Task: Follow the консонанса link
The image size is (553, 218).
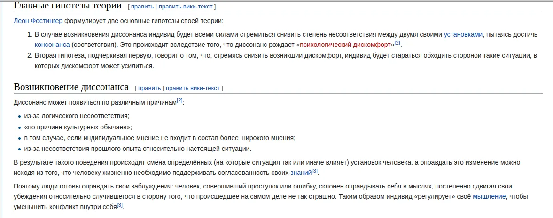Action: [52, 45]
